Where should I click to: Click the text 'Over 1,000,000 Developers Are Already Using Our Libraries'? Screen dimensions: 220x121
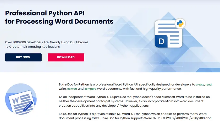(47, 42)
